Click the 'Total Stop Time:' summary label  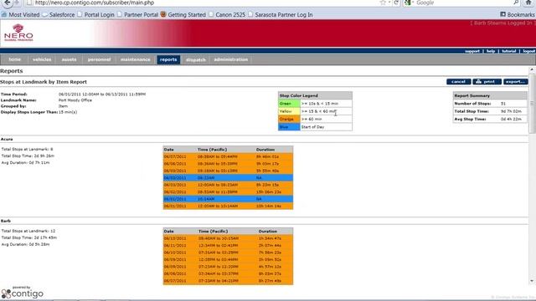pyautogui.click(x=472, y=111)
